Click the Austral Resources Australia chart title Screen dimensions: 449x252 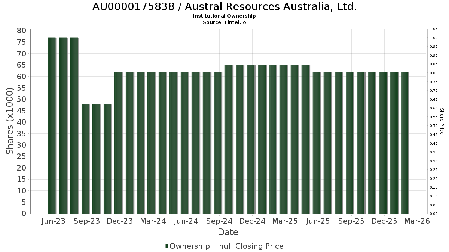pos(224,7)
